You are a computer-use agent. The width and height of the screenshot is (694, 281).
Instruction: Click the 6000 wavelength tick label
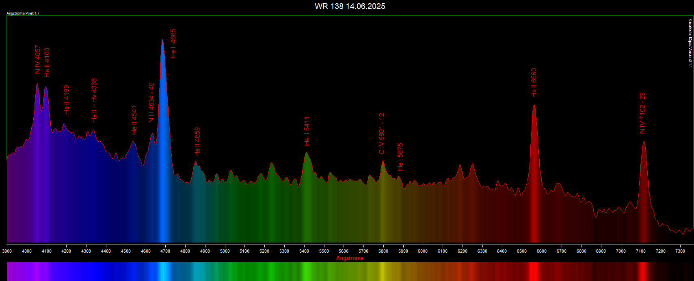(423, 251)
